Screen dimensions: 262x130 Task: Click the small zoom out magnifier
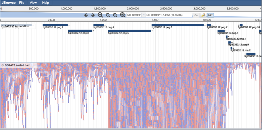(x=108, y=15)
